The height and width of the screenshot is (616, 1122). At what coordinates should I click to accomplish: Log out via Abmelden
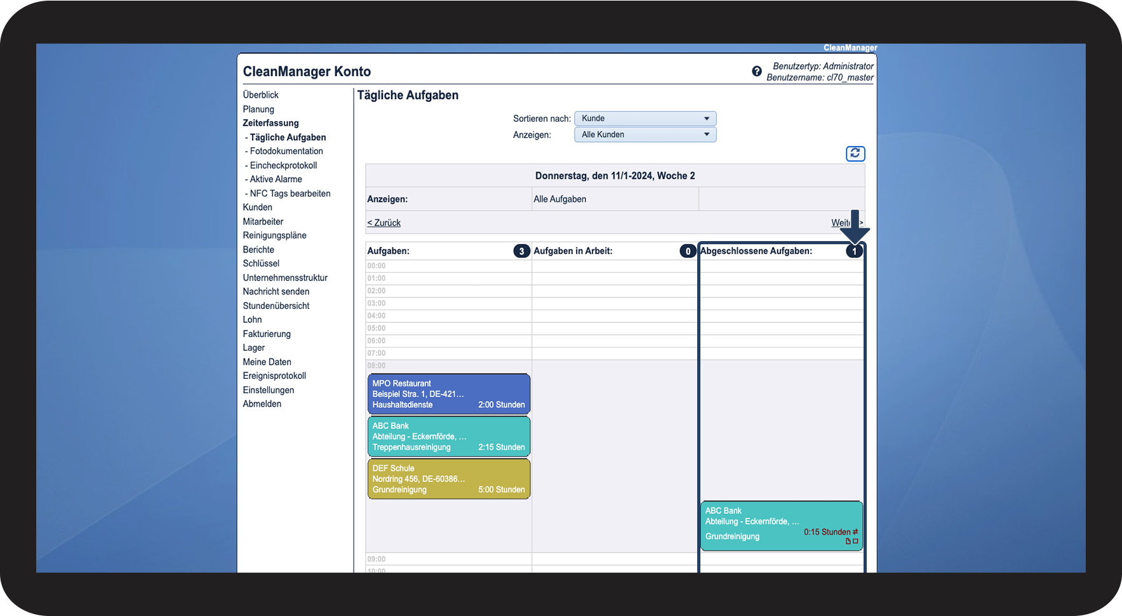pos(262,404)
